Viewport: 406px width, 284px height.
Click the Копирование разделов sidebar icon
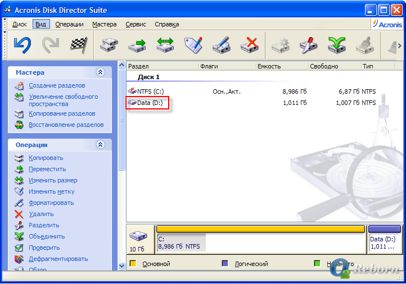[x=19, y=114]
